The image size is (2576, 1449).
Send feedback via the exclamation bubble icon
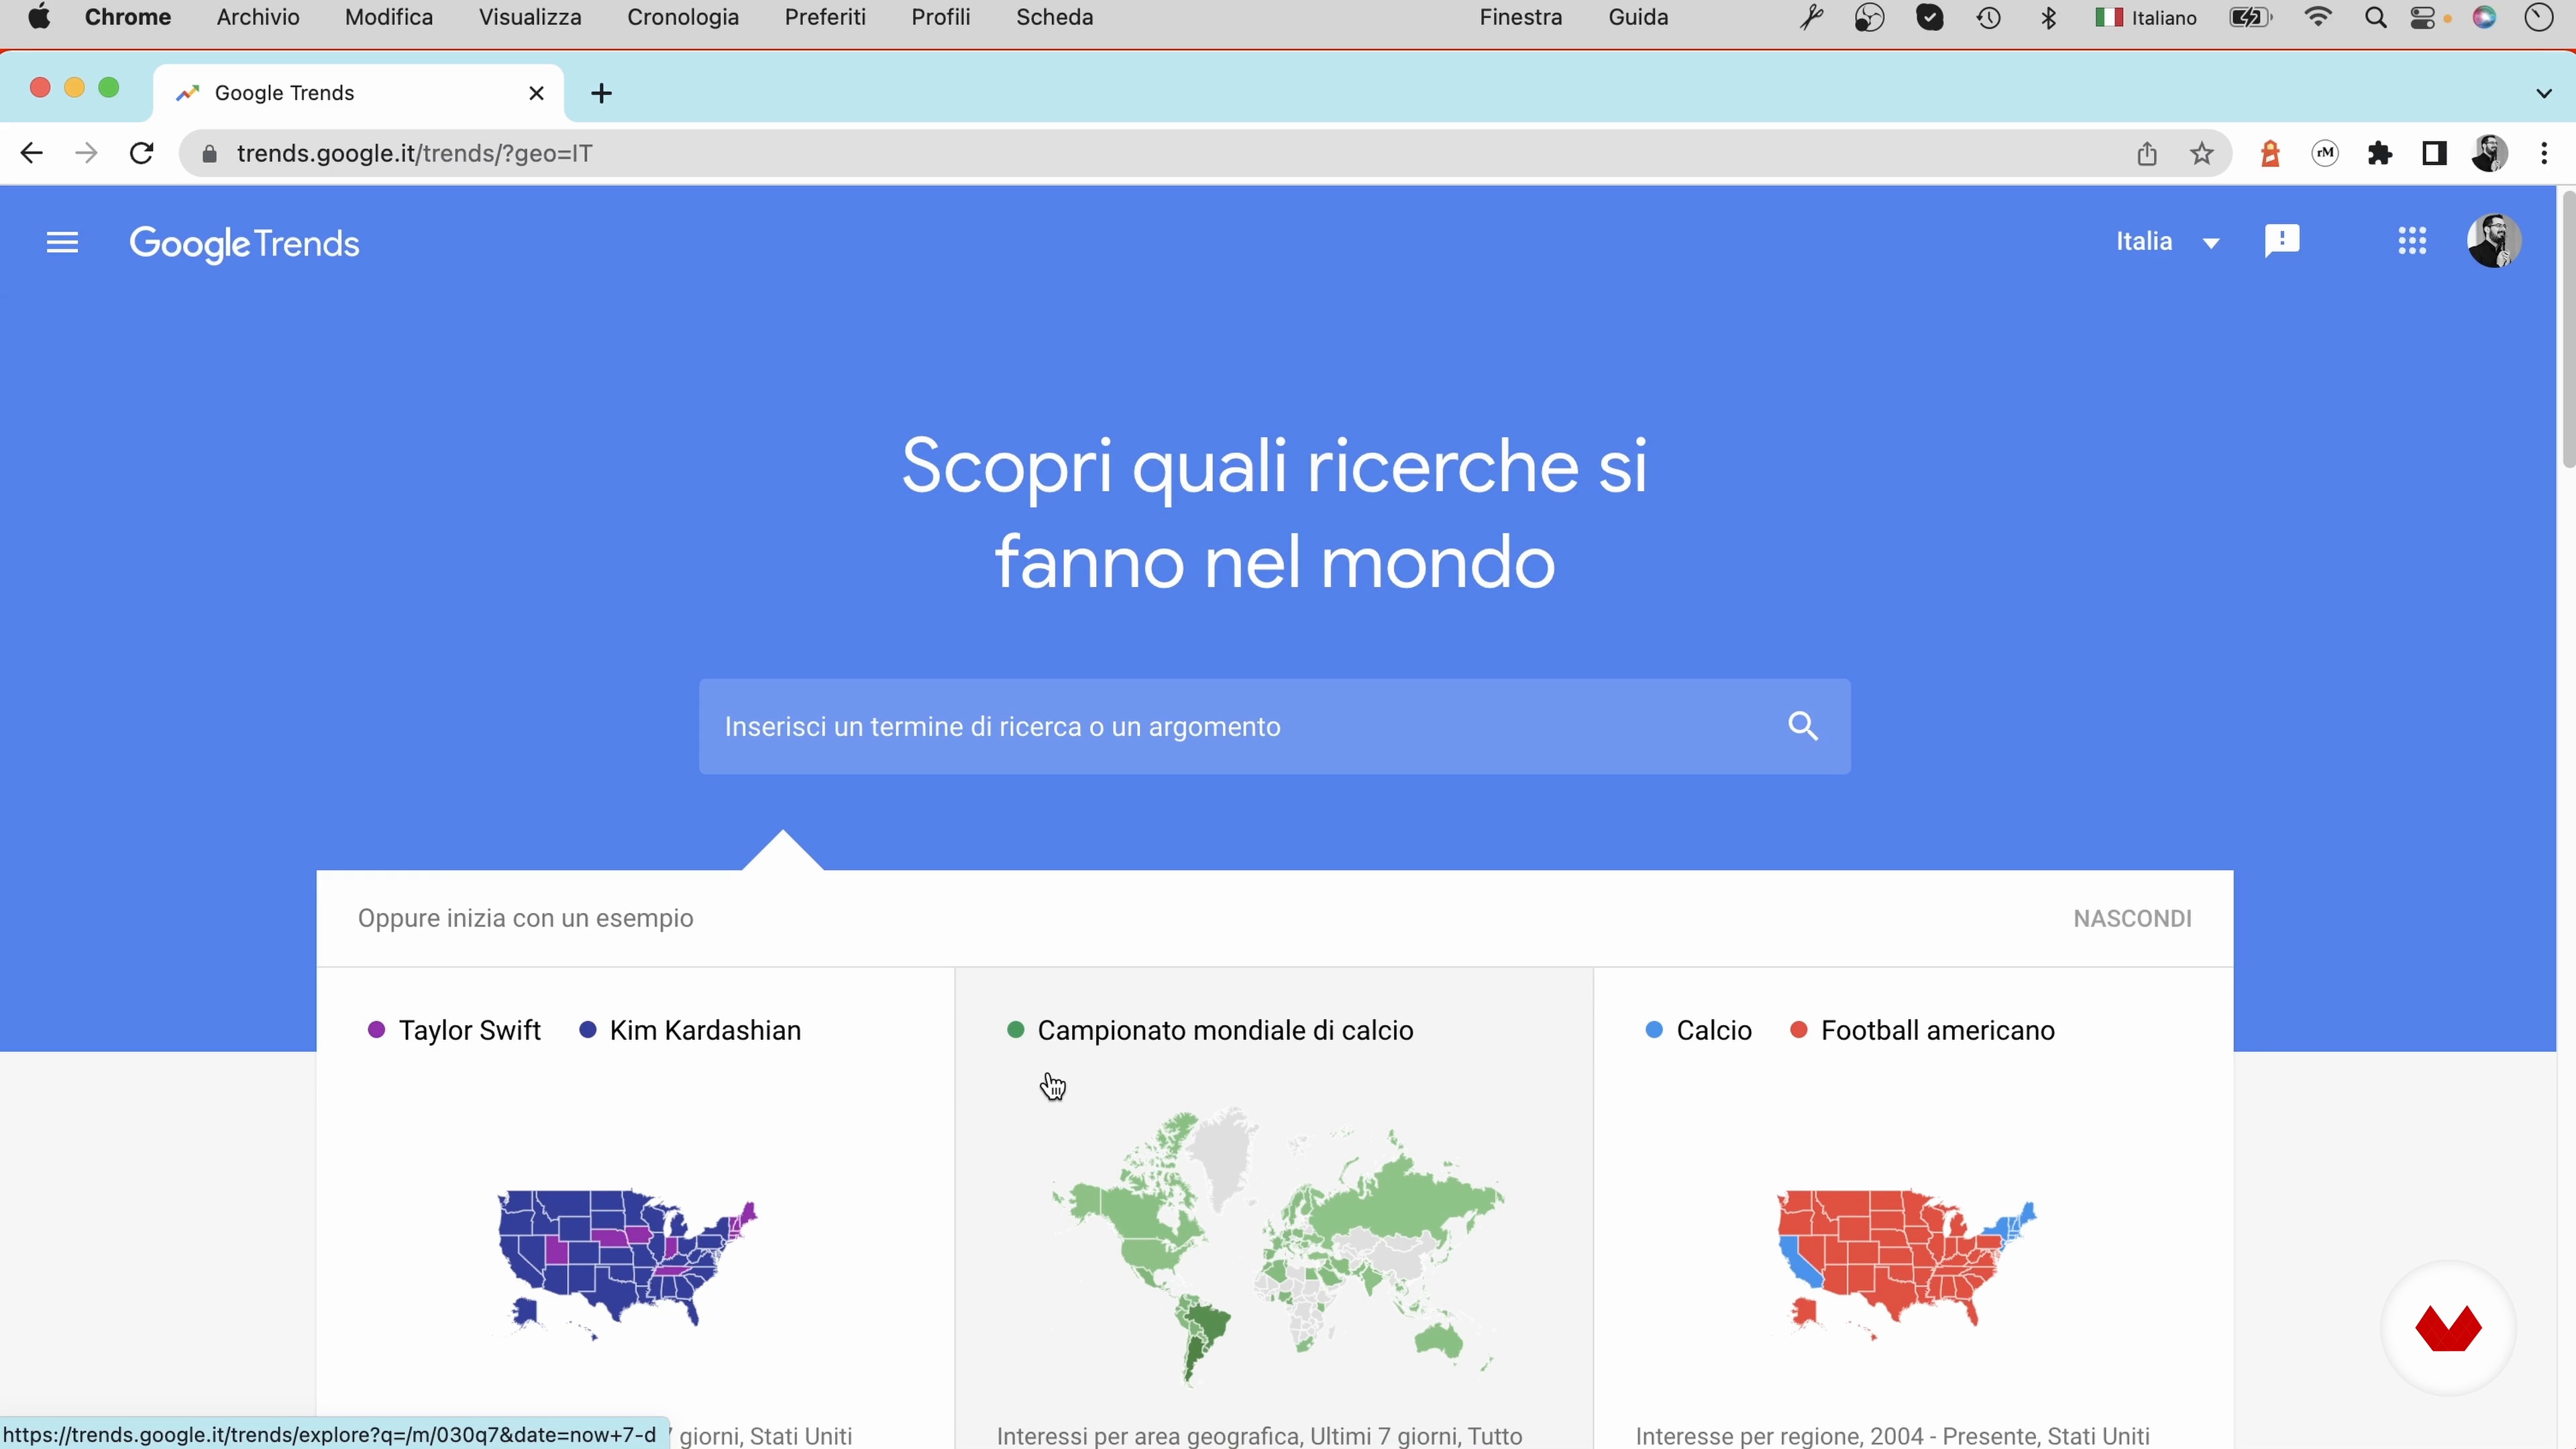(2281, 241)
